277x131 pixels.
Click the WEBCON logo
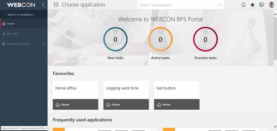[21, 5]
